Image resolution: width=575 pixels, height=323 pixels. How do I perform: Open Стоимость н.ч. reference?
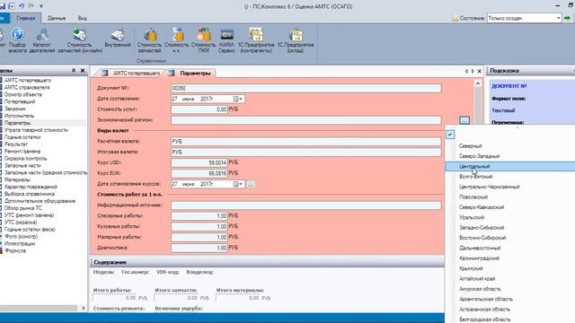(x=176, y=40)
